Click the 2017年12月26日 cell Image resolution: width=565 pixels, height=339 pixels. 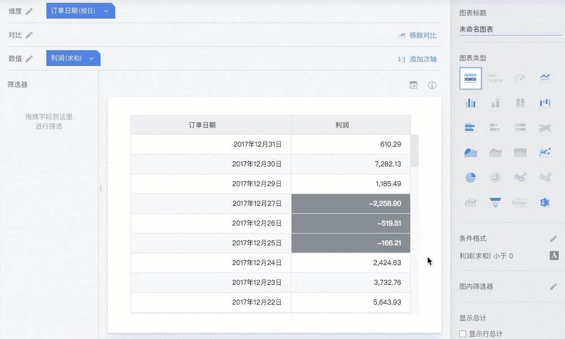[x=211, y=223]
